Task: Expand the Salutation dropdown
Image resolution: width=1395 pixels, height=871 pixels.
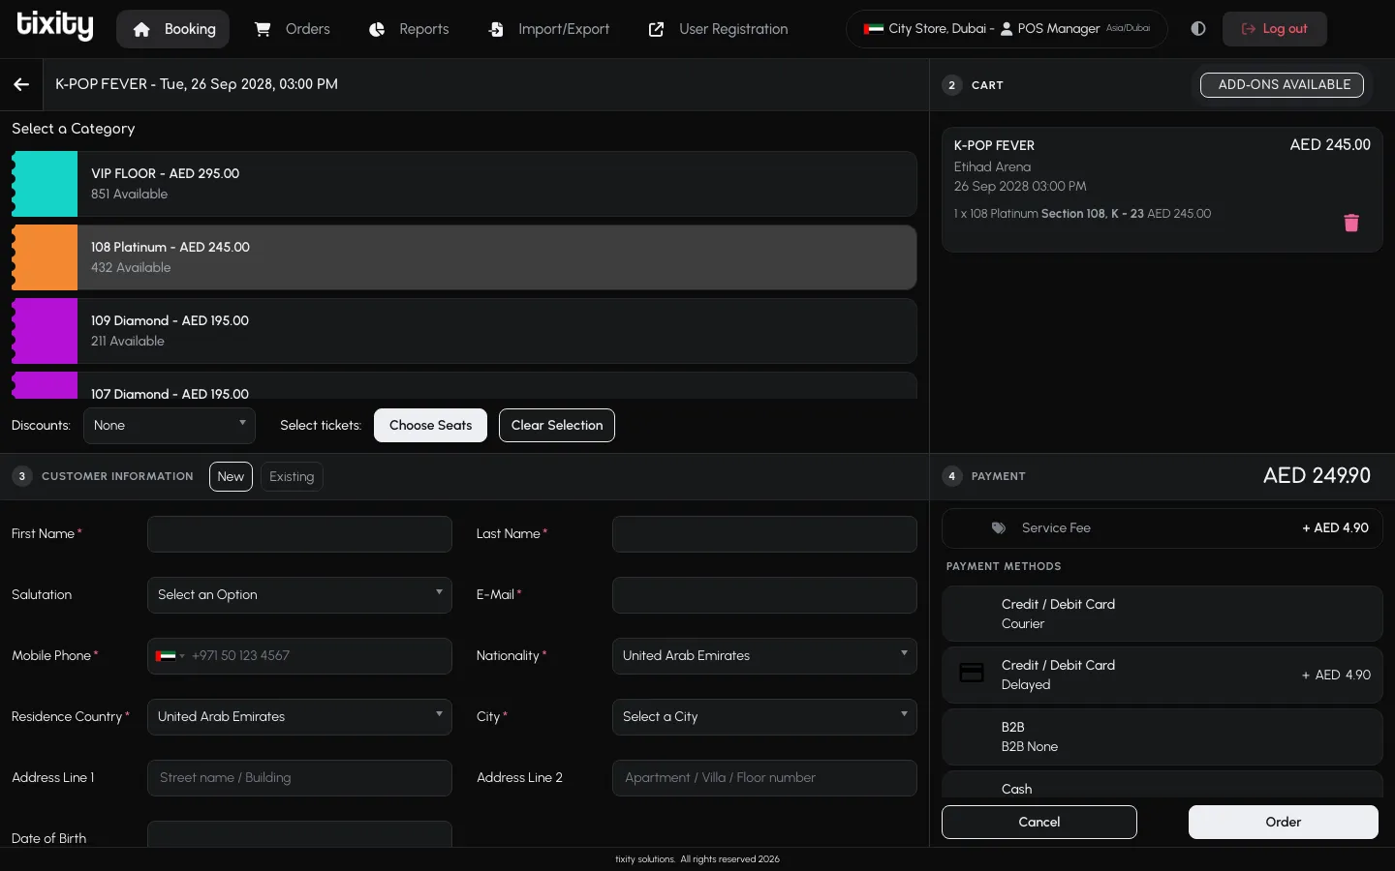Action: click(x=299, y=595)
